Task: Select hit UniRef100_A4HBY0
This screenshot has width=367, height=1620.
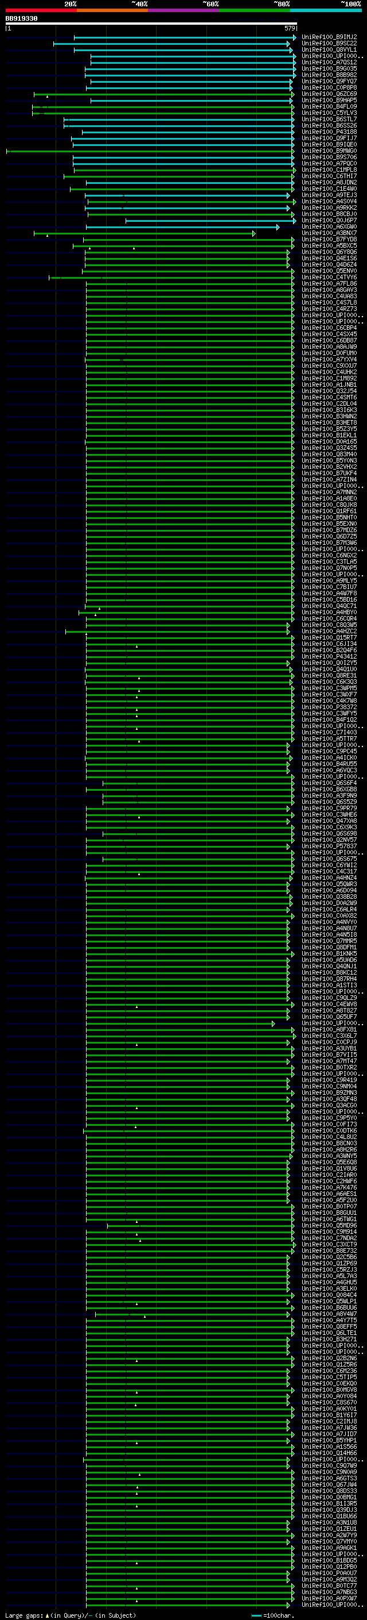Action: tap(329, 612)
